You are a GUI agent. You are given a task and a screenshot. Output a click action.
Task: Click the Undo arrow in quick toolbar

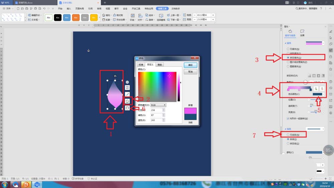pos(44,9)
